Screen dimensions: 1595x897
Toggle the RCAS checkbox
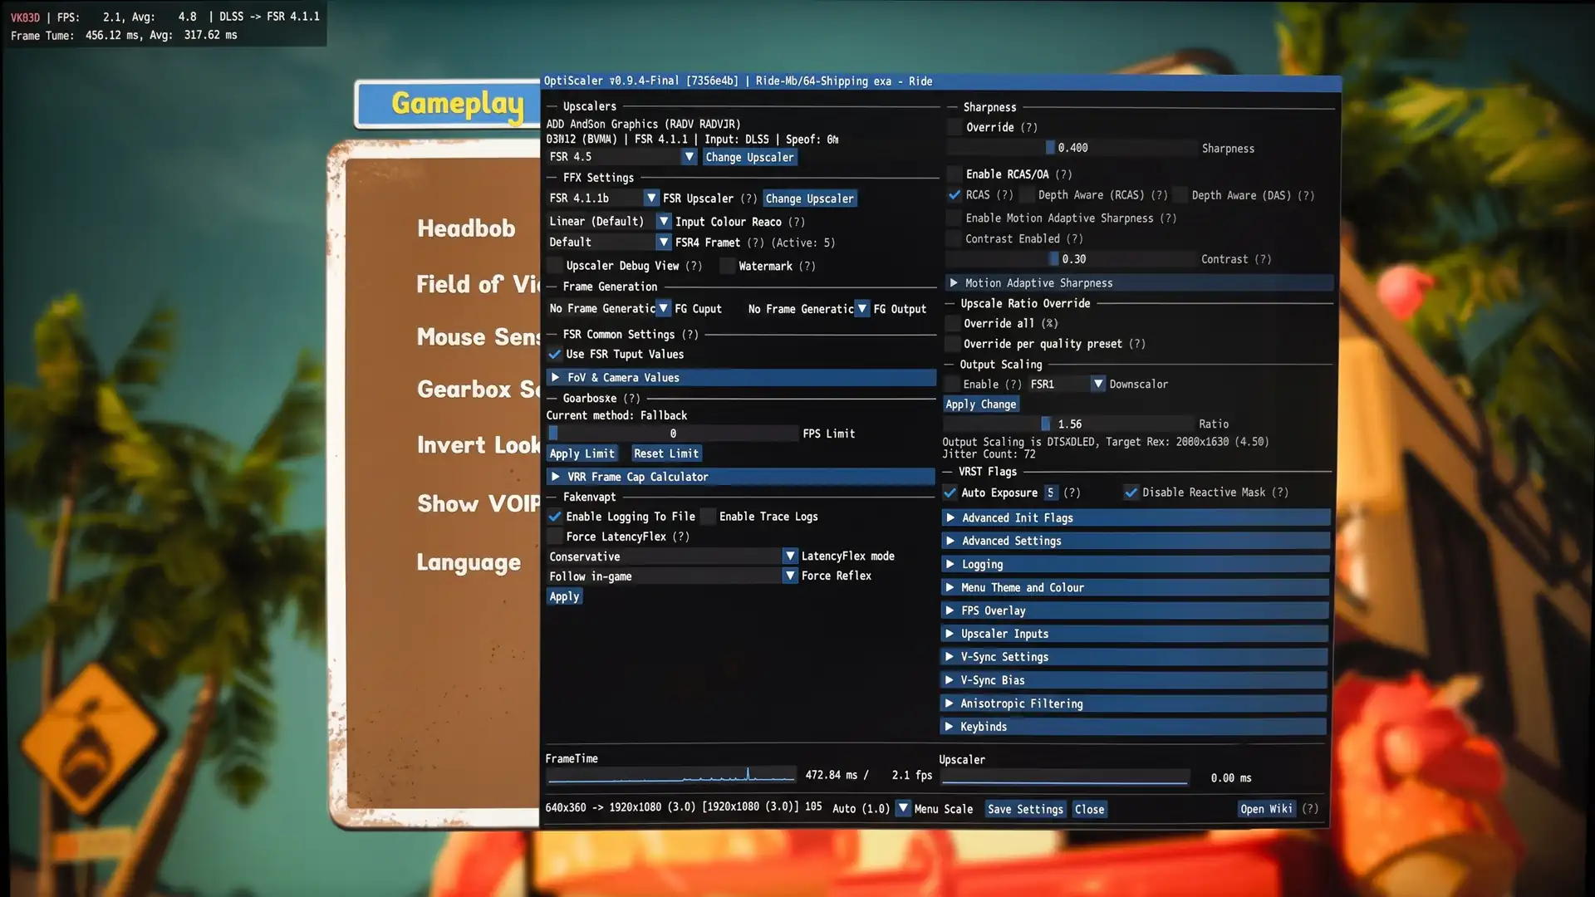click(x=955, y=195)
